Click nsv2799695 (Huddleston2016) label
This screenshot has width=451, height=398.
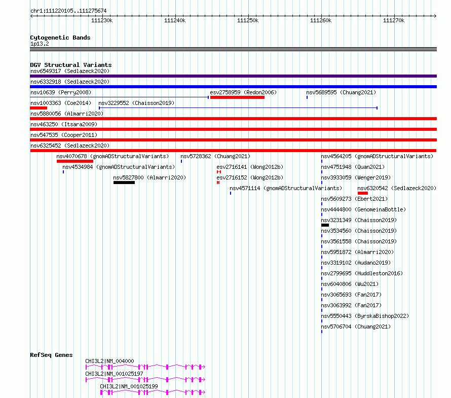pyautogui.click(x=362, y=273)
